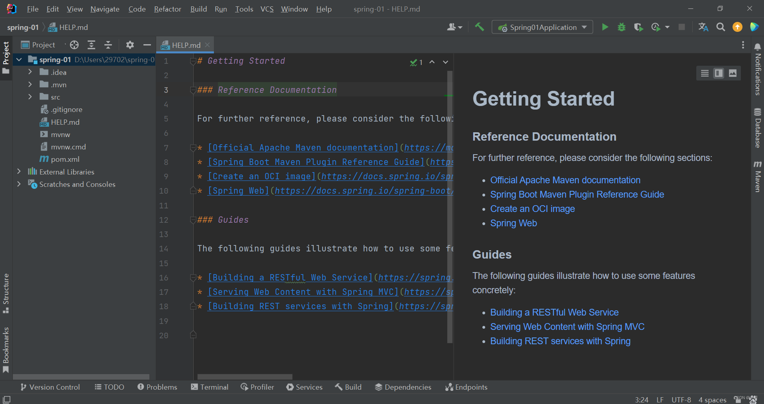Screen dimensions: 764x404
Task: Go to next highlighted problem arrow
Action: tap(445, 62)
